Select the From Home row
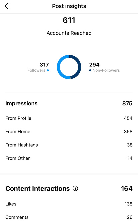Viewport: 138px width, 224px height. [x=69, y=132]
